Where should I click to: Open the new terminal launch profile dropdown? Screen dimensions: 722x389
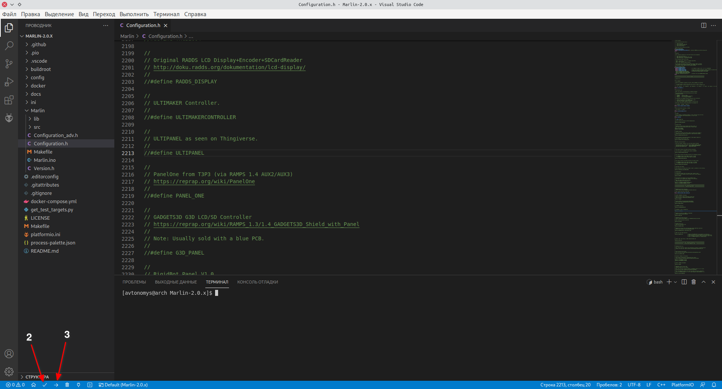point(675,282)
